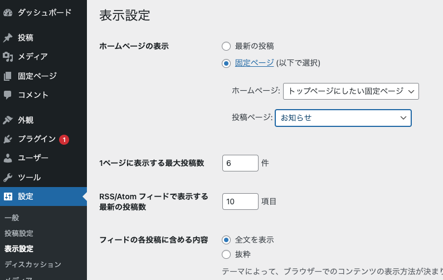Open the メディア media icon
The height and width of the screenshot is (280, 443).
coord(8,56)
